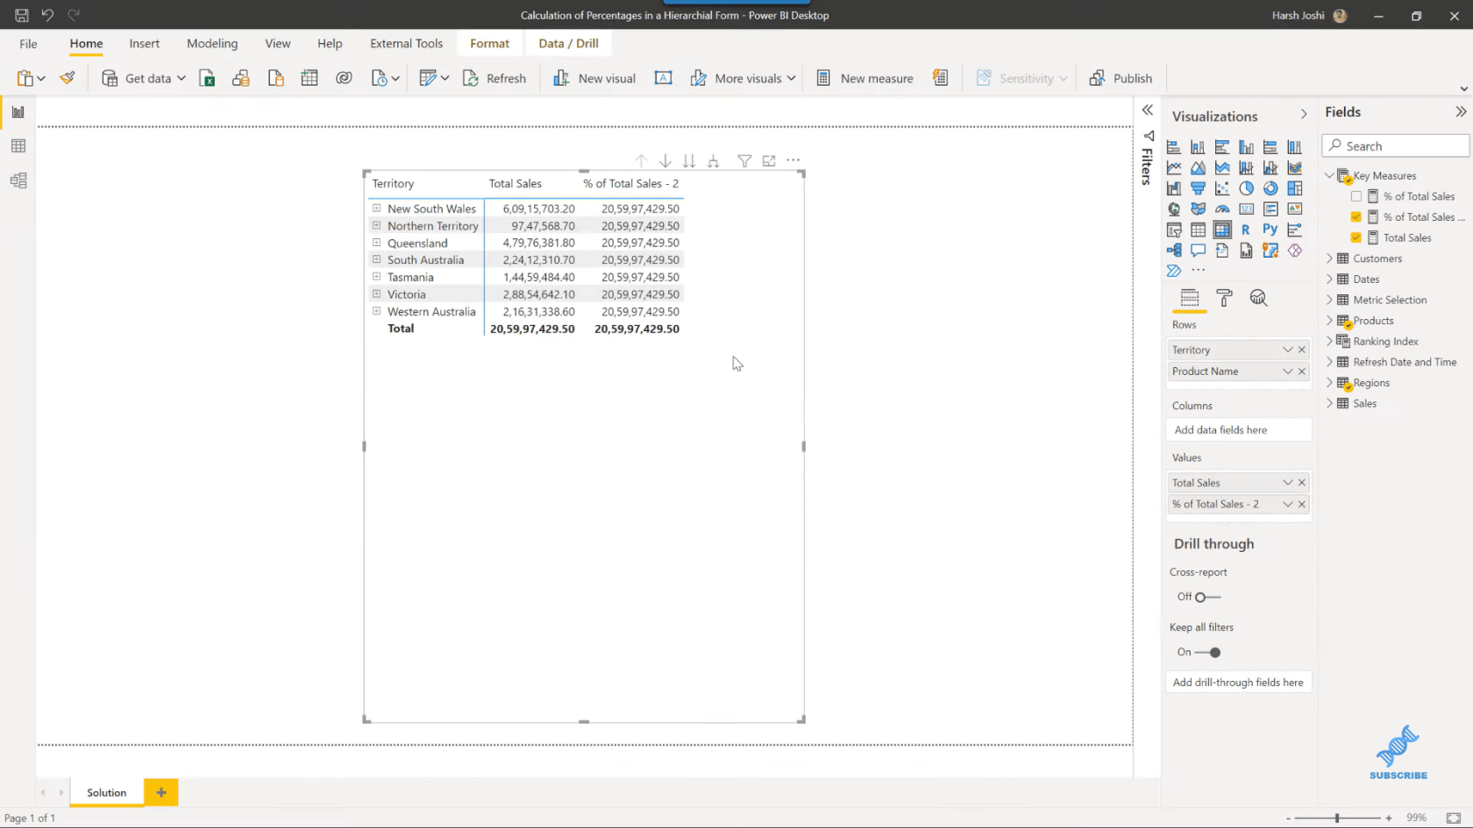The height and width of the screenshot is (828, 1473).
Task: Click the zoom slider handle in status bar
Action: 1337,817
